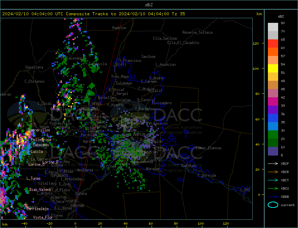The image size is (298, 228).
Task: Click 'L_Dormida' map label
Action: [208, 175]
